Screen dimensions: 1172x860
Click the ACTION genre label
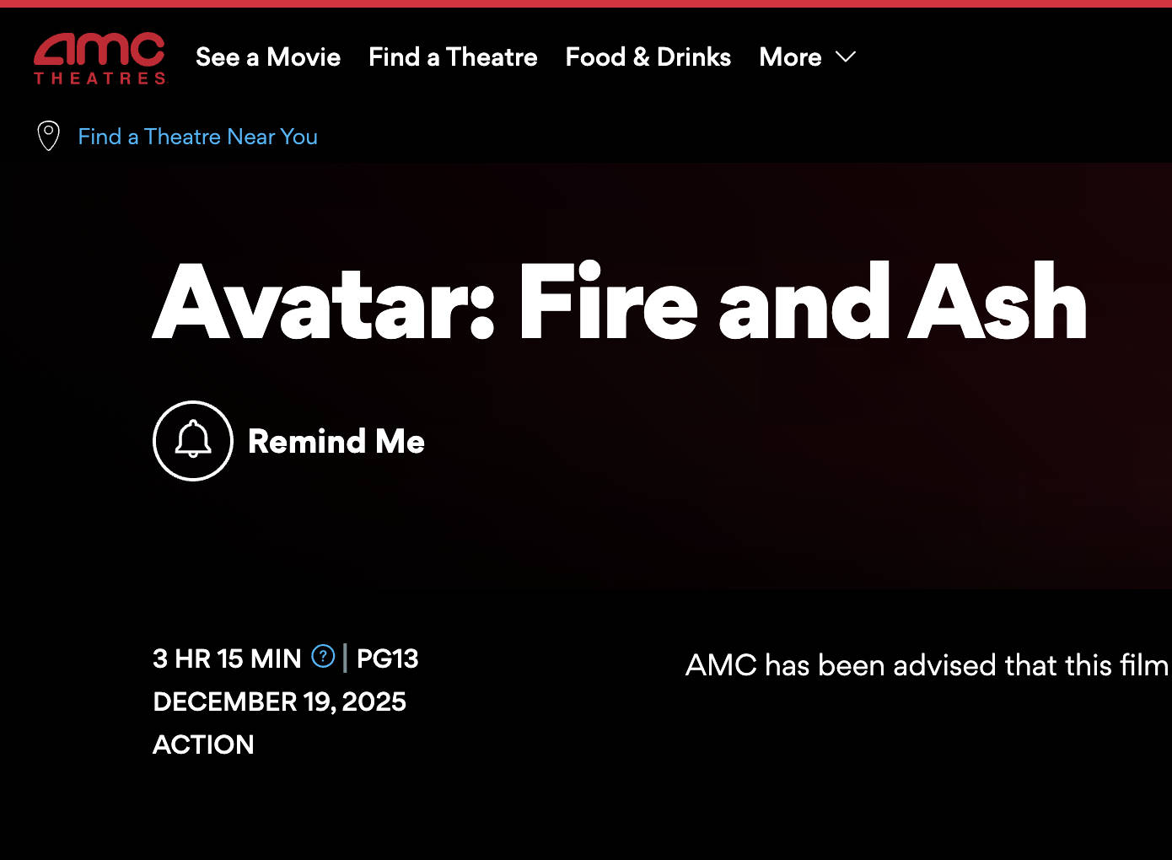[203, 744]
